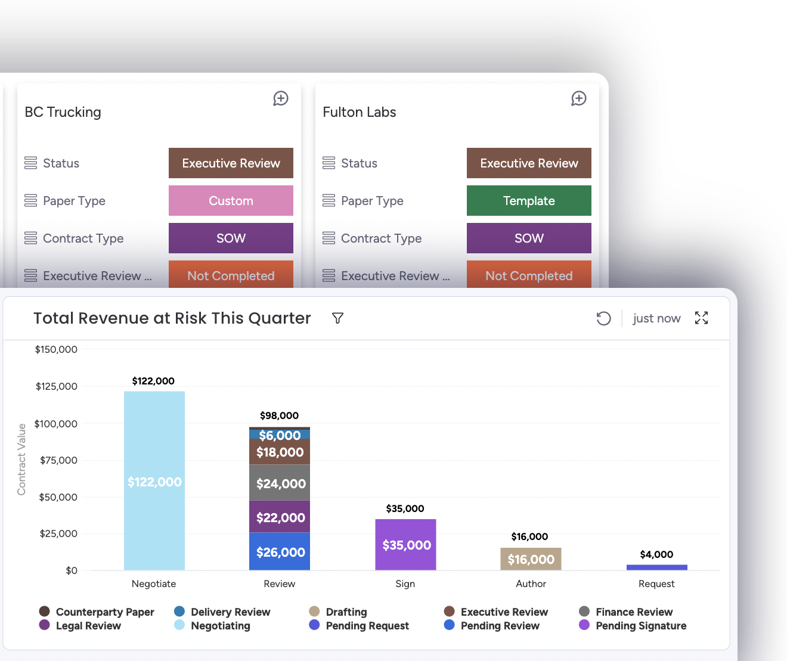Add a comment on the BC Trucking card
The height and width of the screenshot is (661, 787).
coord(281,98)
